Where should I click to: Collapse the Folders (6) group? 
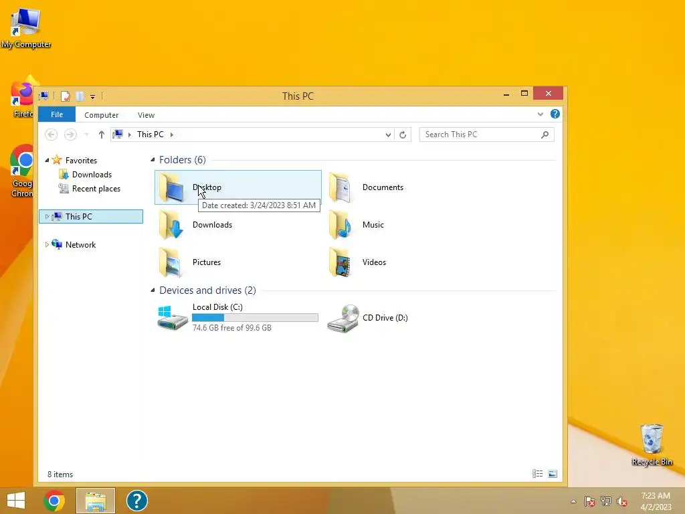click(x=153, y=159)
